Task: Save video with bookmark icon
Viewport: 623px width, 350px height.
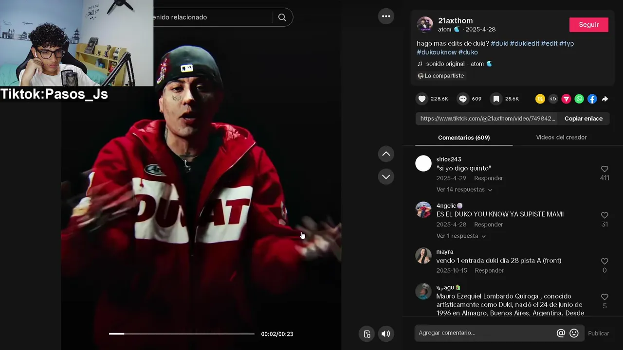Action: [496, 99]
